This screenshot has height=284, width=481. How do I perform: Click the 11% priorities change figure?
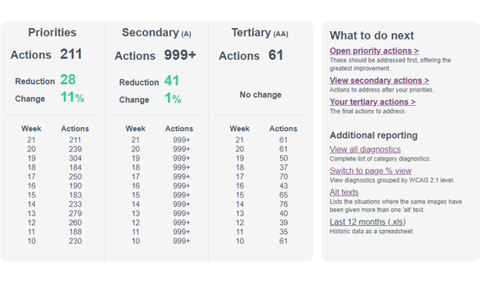[x=72, y=97]
